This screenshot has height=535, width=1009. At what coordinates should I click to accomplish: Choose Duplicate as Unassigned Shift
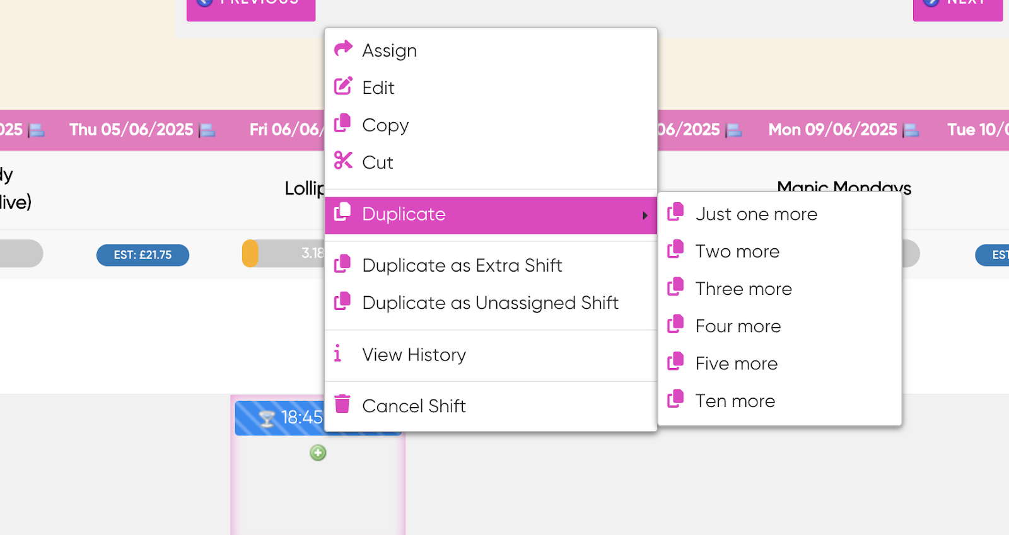[491, 302]
